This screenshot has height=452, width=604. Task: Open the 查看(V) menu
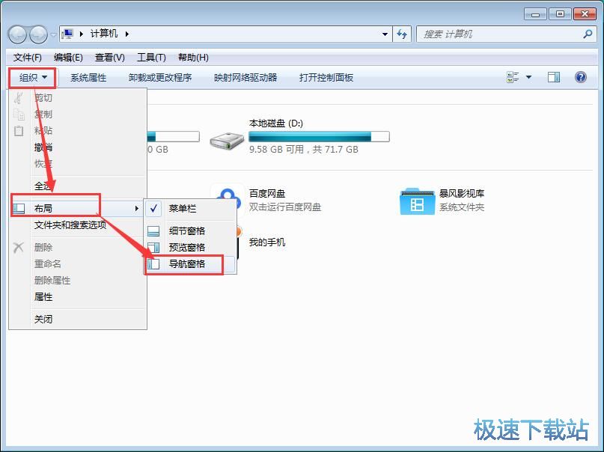click(110, 58)
